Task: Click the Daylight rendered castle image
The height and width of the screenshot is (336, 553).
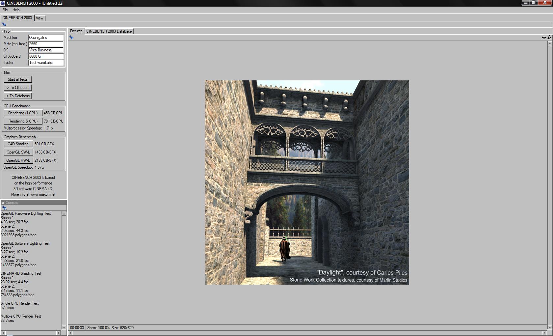Action: click(307, 182)
